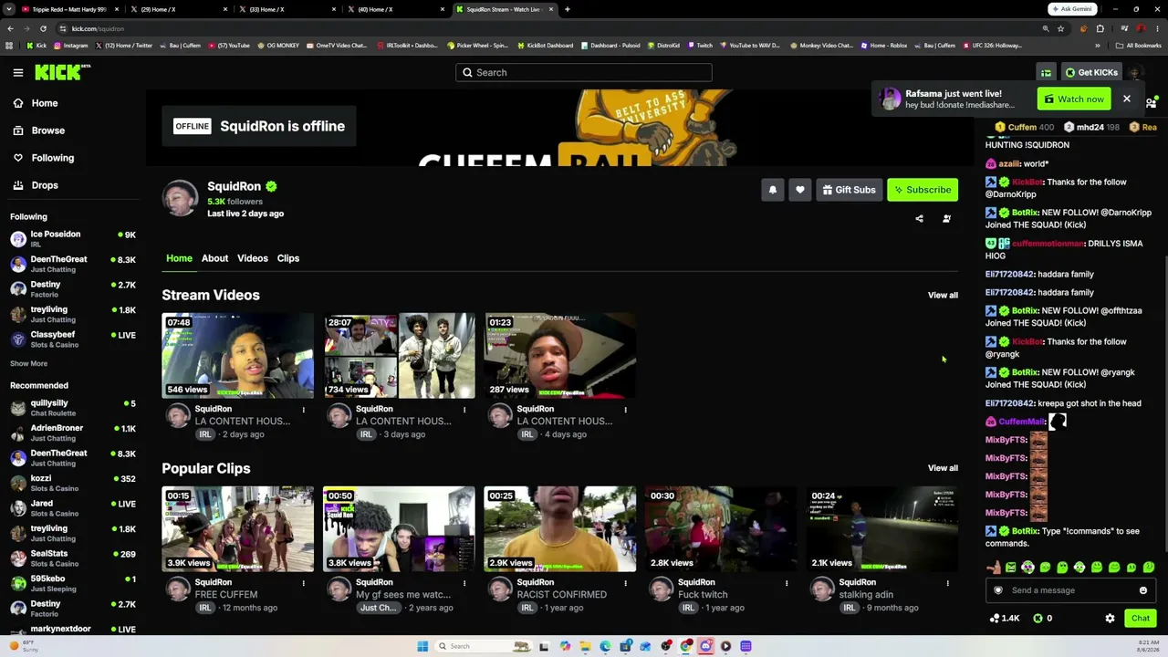Open Discord from the taskbar
Viewport: 1168px width, 657px height.
(705, 646)
